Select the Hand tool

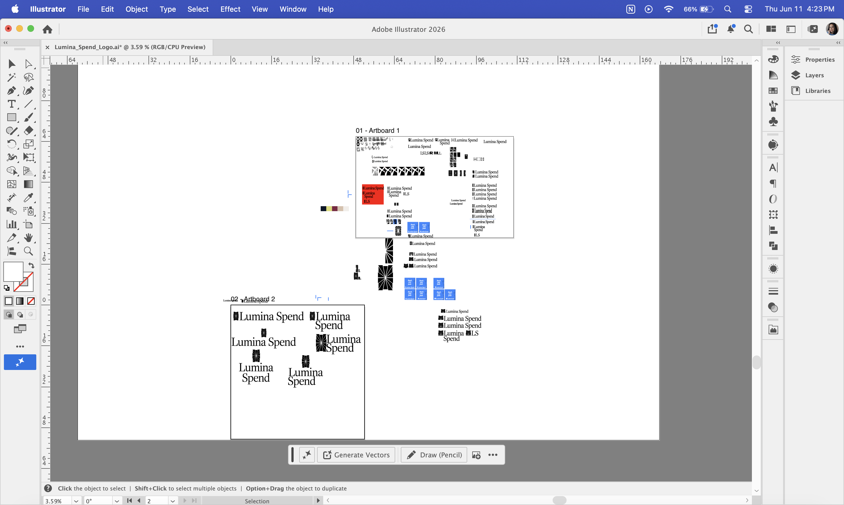[28, 237]
